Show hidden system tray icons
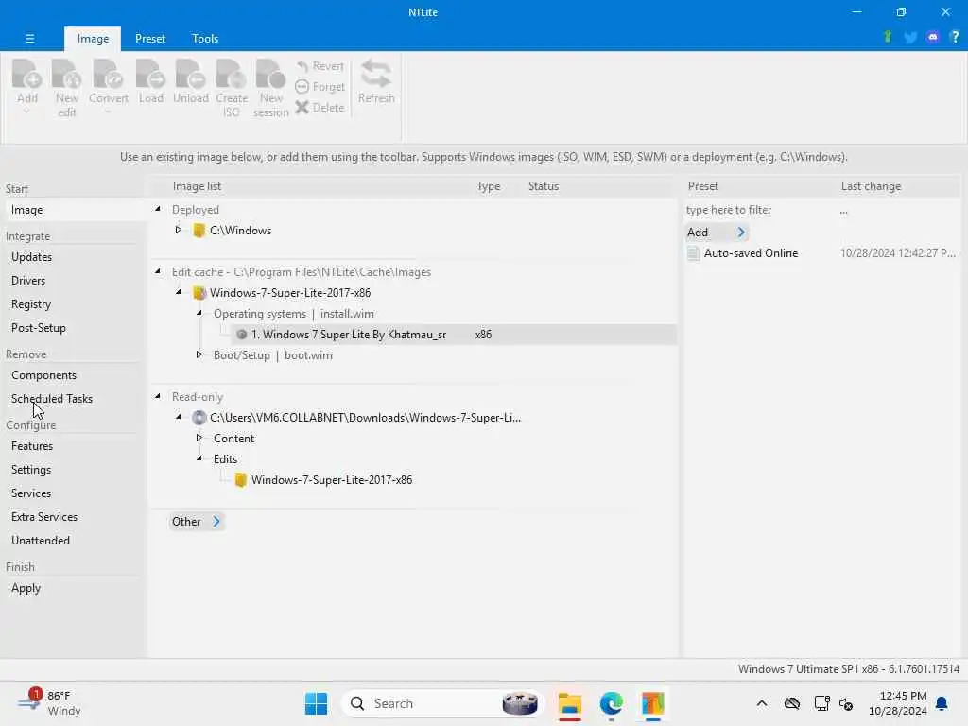 click(x=762, y=703)
